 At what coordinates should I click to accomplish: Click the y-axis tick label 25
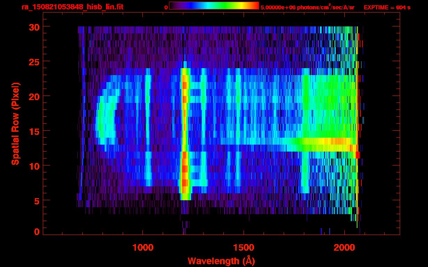34,62
